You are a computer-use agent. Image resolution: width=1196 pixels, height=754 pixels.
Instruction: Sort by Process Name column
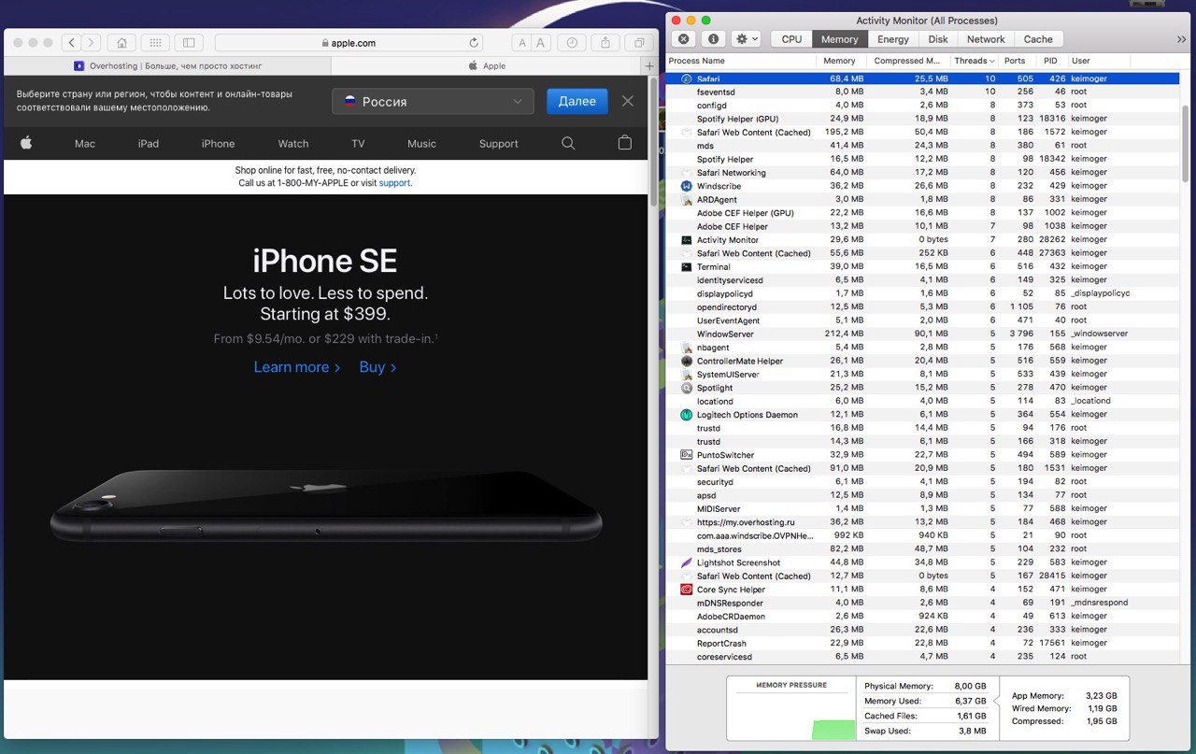(740, 61)
